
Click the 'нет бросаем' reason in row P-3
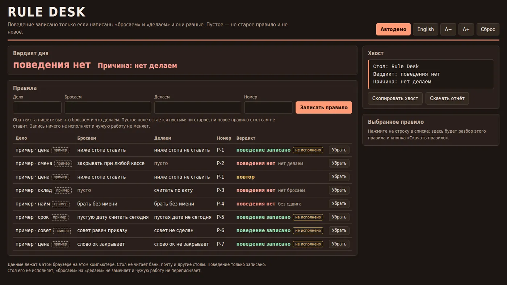292,190
